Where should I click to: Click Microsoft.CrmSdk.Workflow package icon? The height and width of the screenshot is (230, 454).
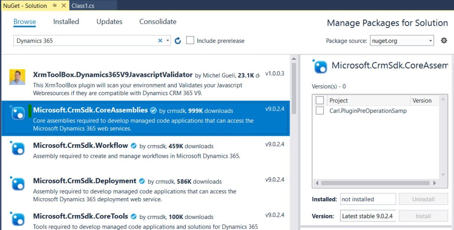(17, 148)
